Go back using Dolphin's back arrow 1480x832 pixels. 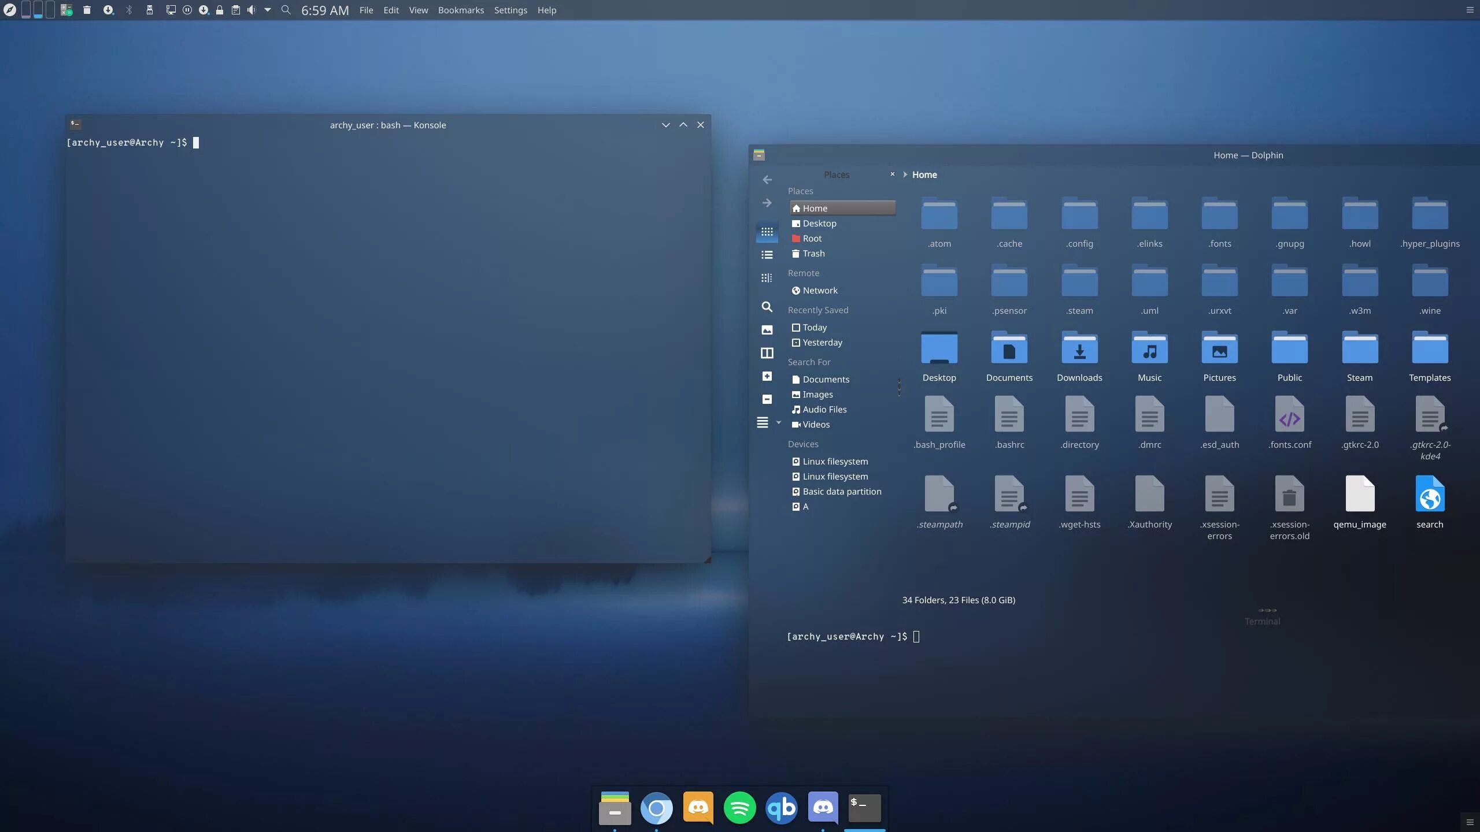767,180
